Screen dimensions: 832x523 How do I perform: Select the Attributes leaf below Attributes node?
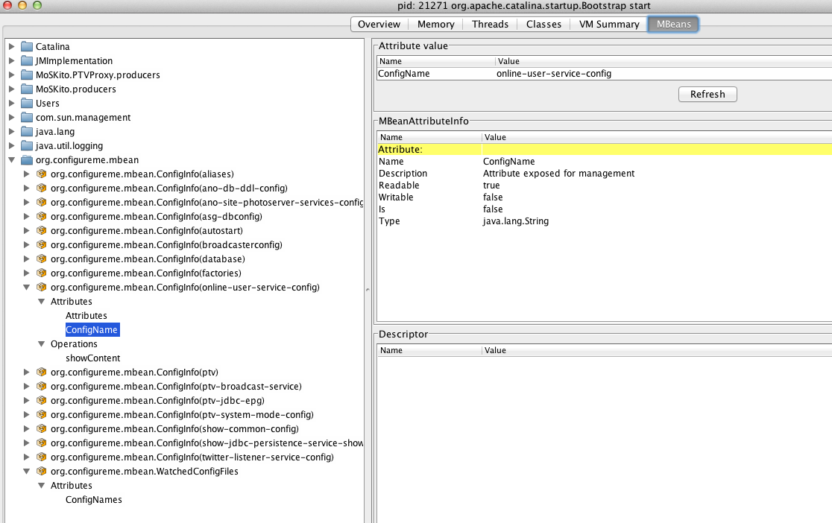pyautogui.click(x=86, y=316)
